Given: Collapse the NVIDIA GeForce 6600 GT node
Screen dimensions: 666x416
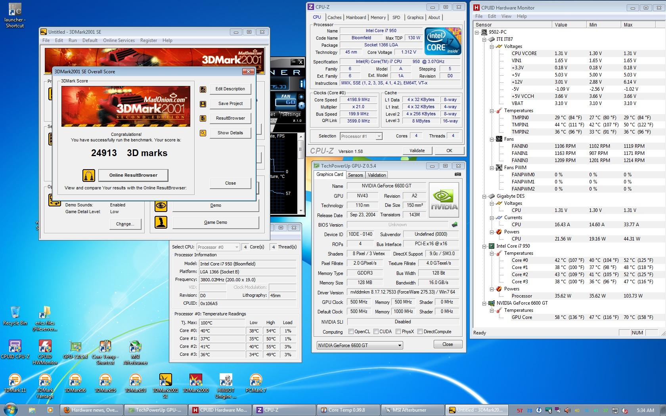Looking at the screenshot, I should click(x=484, y=303).
